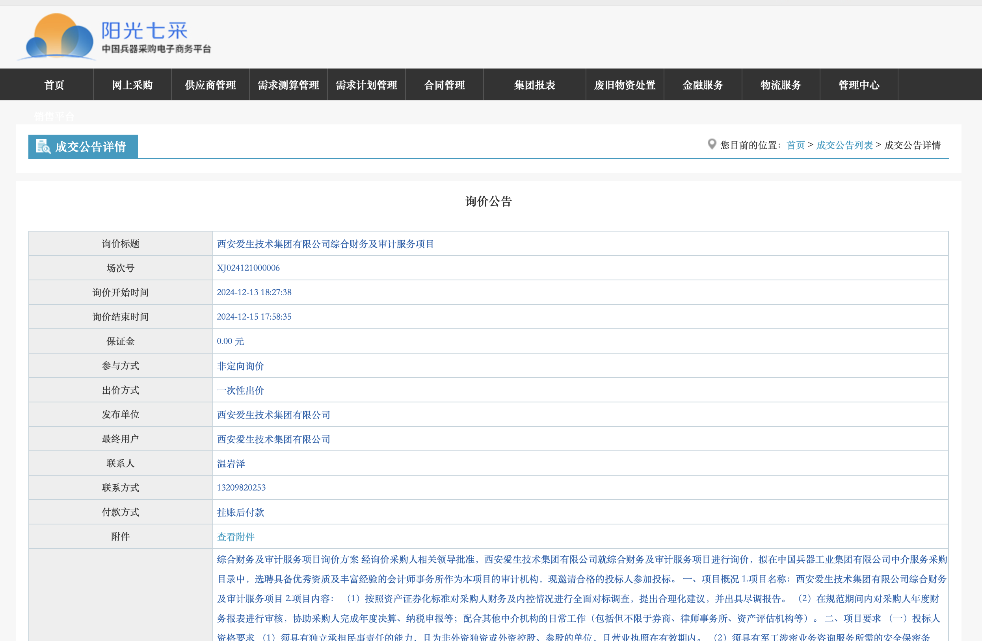Click 物流服务 in the nav bar
Screen dimensions: 982x641
click(780, 85)
